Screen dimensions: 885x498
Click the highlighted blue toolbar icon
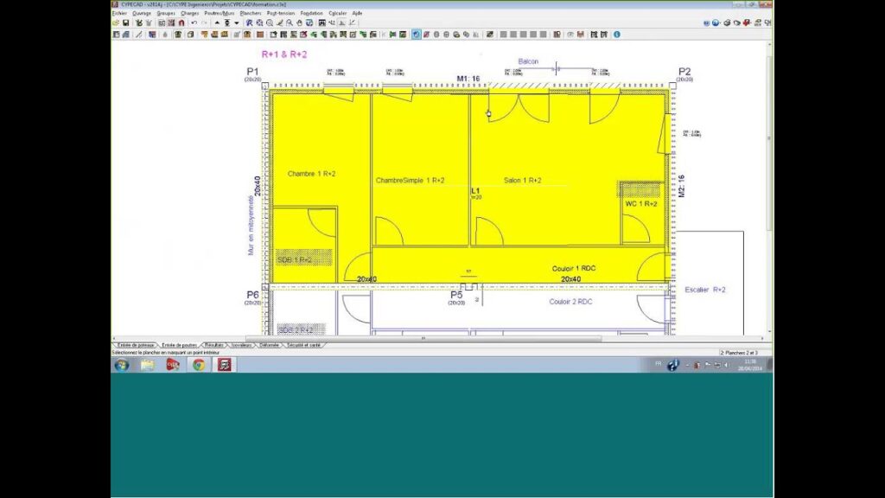[416, 35]
